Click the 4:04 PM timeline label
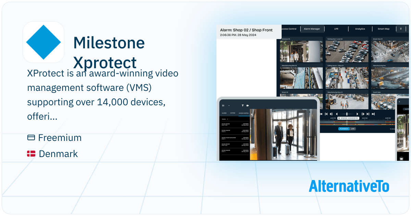The height and width of the screenshot is (216, 411). click(x=365, y=118)
